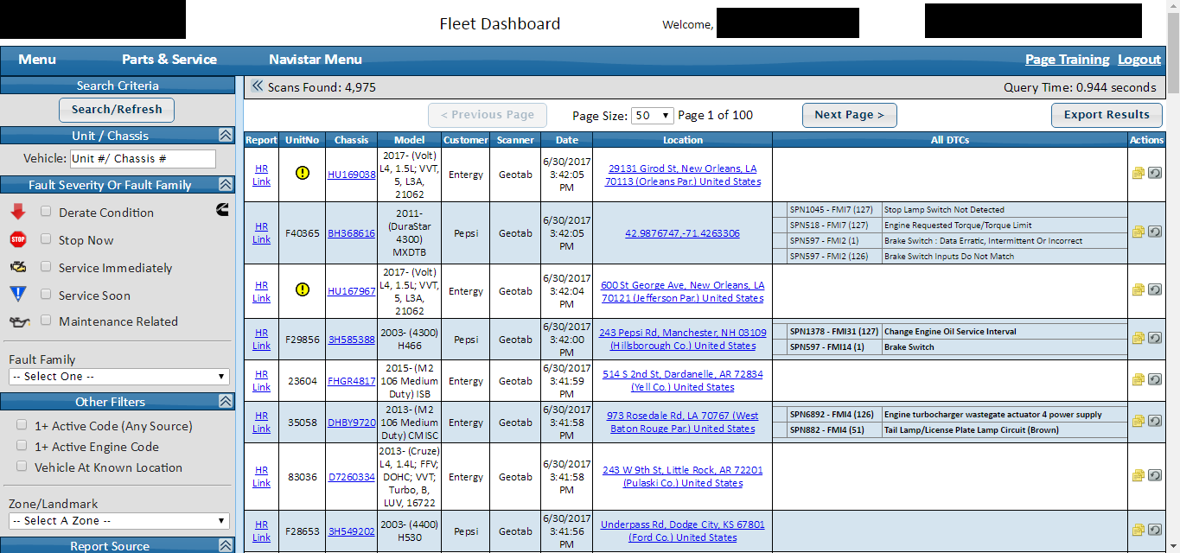Click the gray refresh icon for unit F29856

(x=1154, y=339)
